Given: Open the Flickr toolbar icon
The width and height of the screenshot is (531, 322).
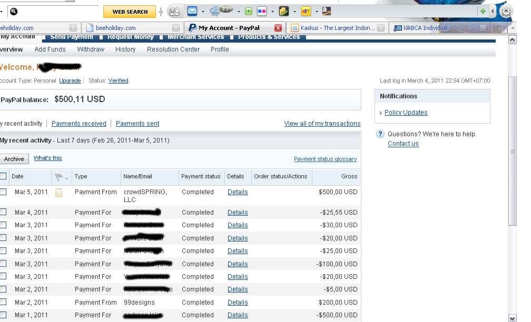Looking at the screenshot, I should click(262, 11).
